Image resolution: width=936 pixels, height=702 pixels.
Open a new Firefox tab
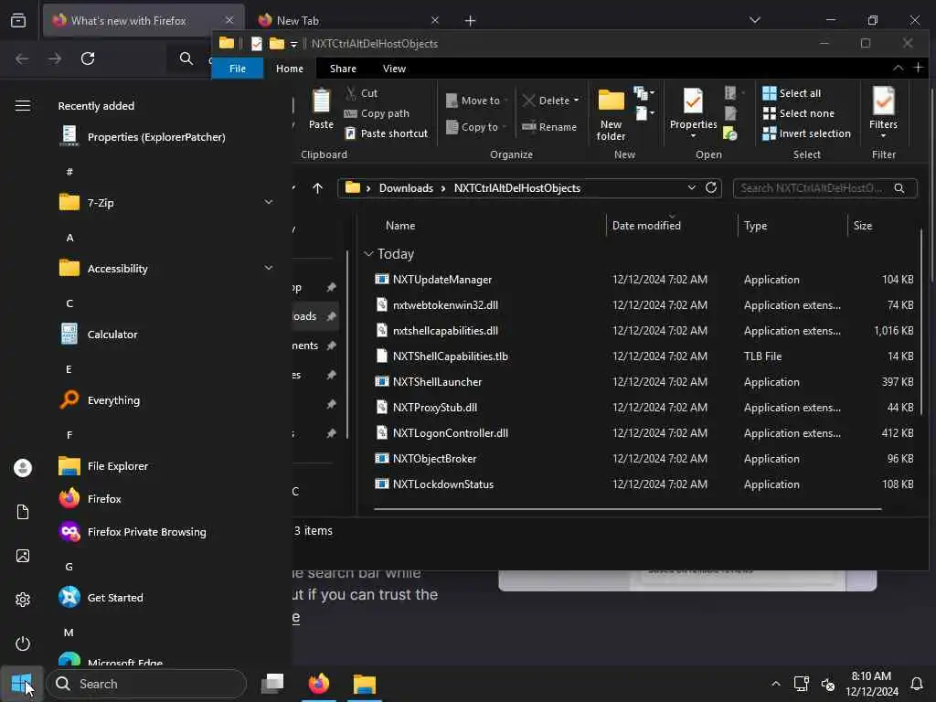470,21
